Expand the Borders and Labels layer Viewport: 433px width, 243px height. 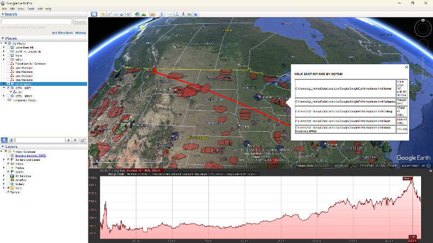coord(4,160)
